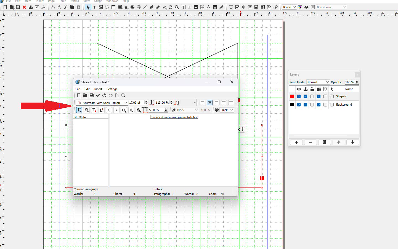Screen dimensions: 398x249
Task: Add a new layer with plus button
Action: (296, 142)
